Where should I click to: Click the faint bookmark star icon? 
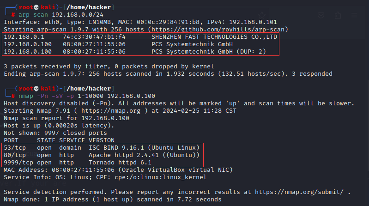coord(262,16)
